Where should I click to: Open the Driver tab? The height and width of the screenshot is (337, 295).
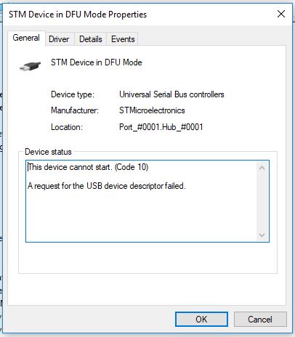coord(59,39)
